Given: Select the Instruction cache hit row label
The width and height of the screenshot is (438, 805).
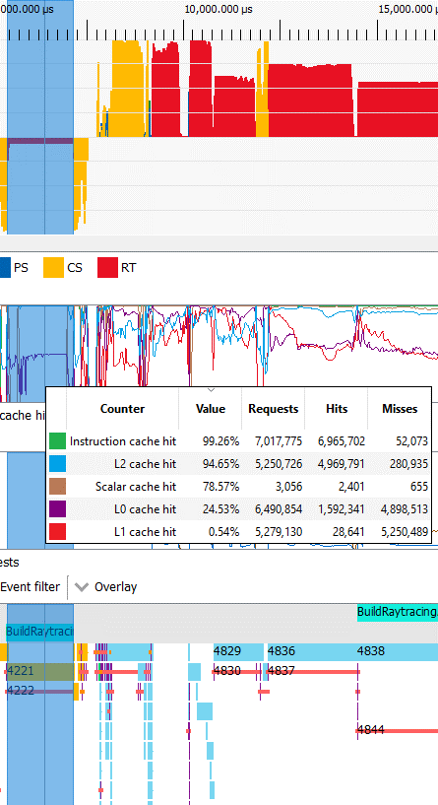Looking at the screenshot, I should (x=123, y=441).
